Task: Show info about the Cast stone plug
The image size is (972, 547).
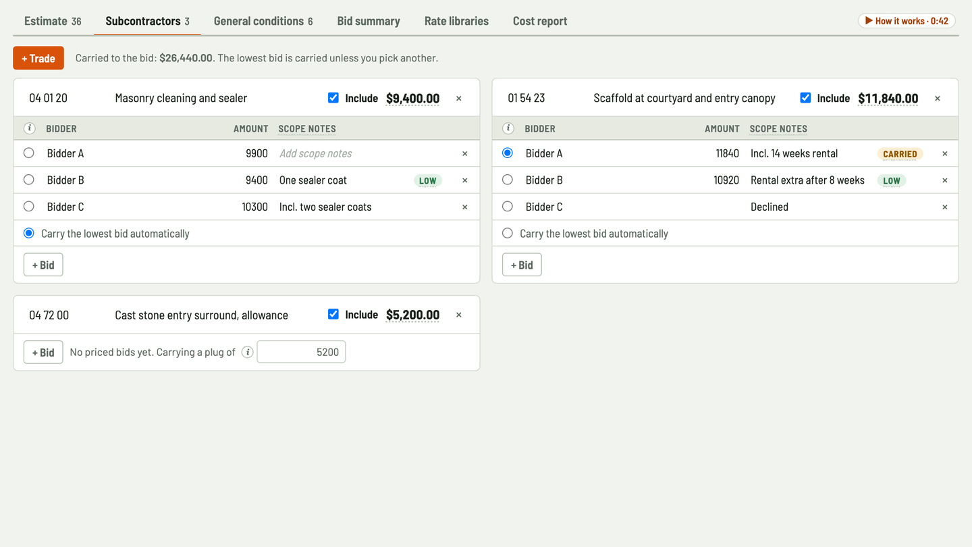Action: (x=248, y=352)
